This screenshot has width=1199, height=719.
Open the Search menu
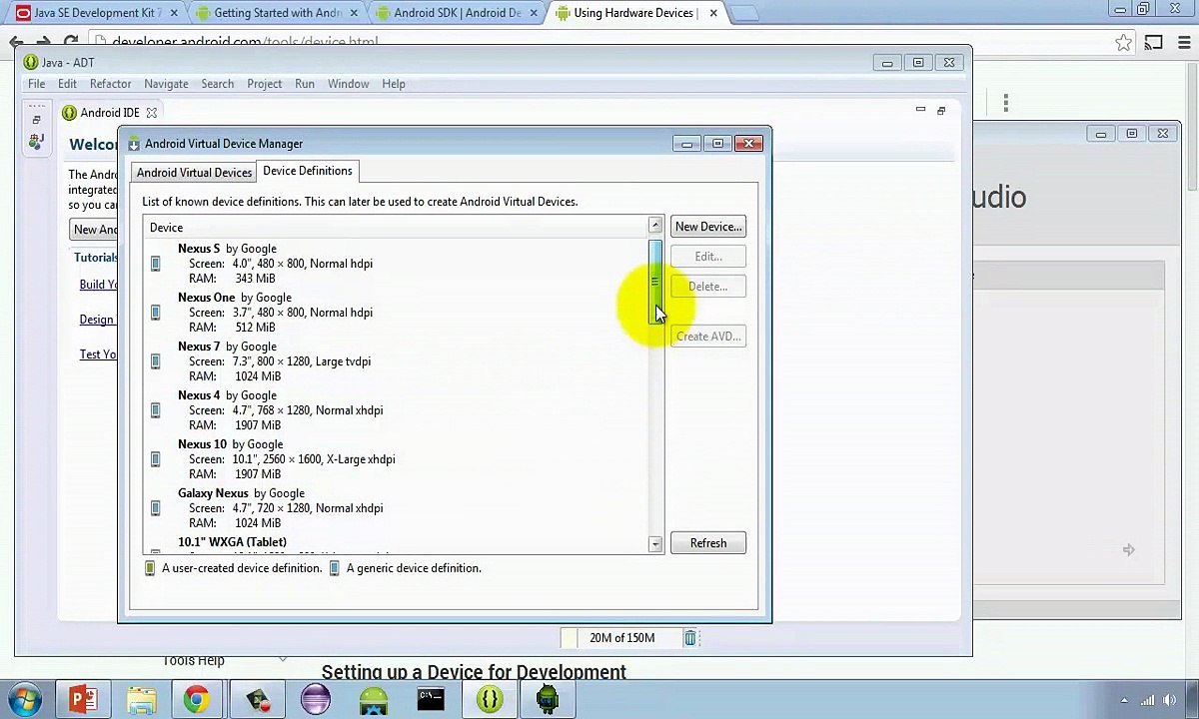[x=217, y=84]
